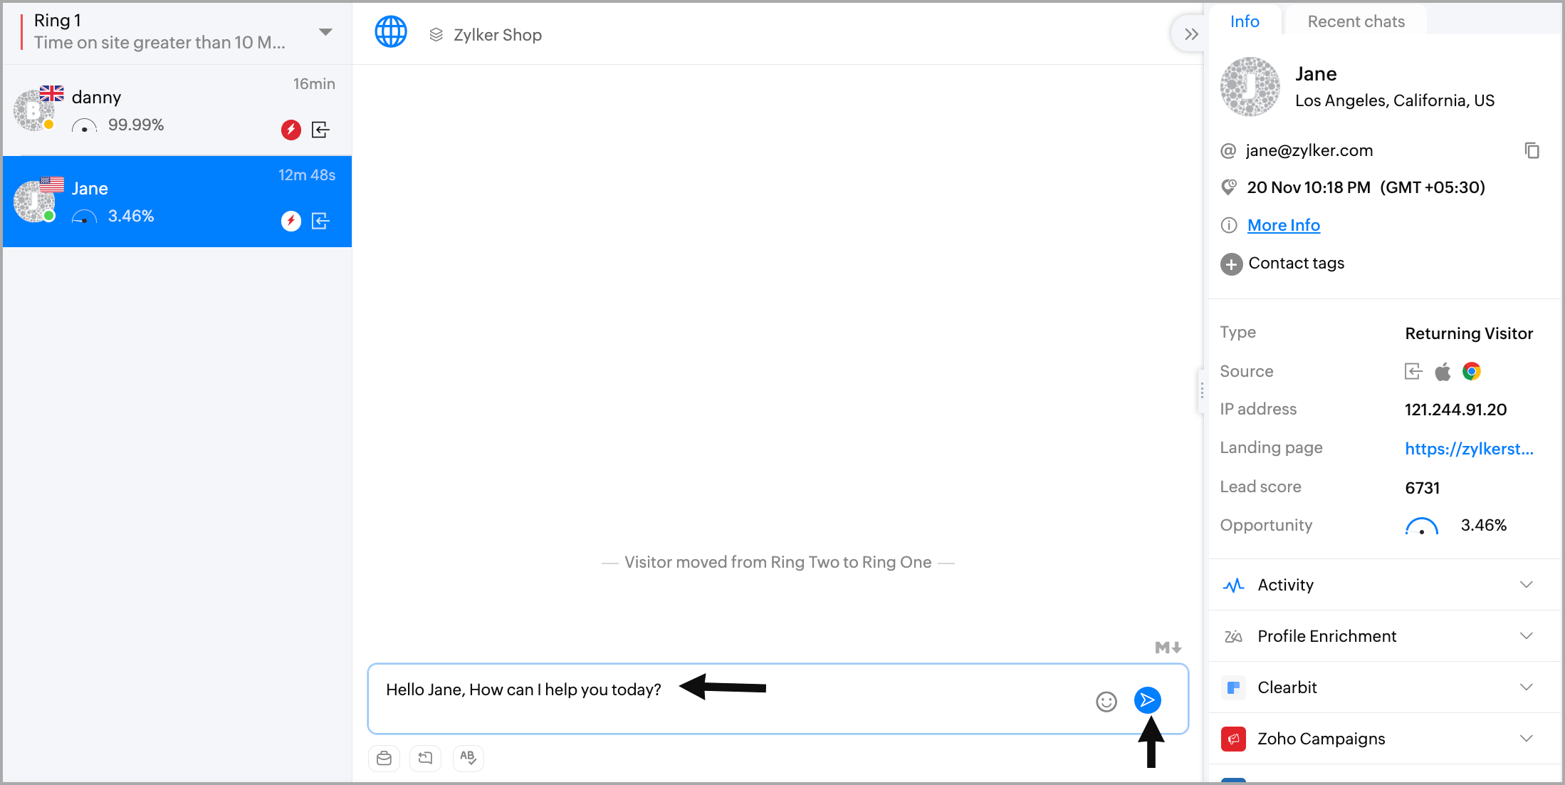Open Ring 1 filter dropdown
1565x785 pixels.
tap(325, 32)
